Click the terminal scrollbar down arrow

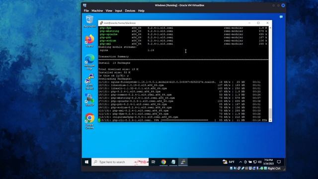click(x=270, y=120)
